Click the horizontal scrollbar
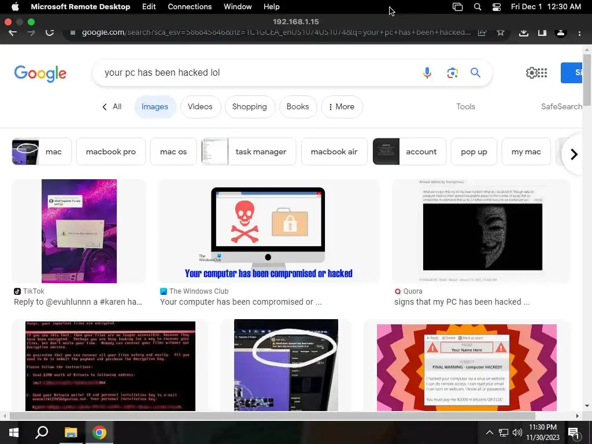Image resolution: width=592 pixels, height=444 pixels. click(272, 416)
